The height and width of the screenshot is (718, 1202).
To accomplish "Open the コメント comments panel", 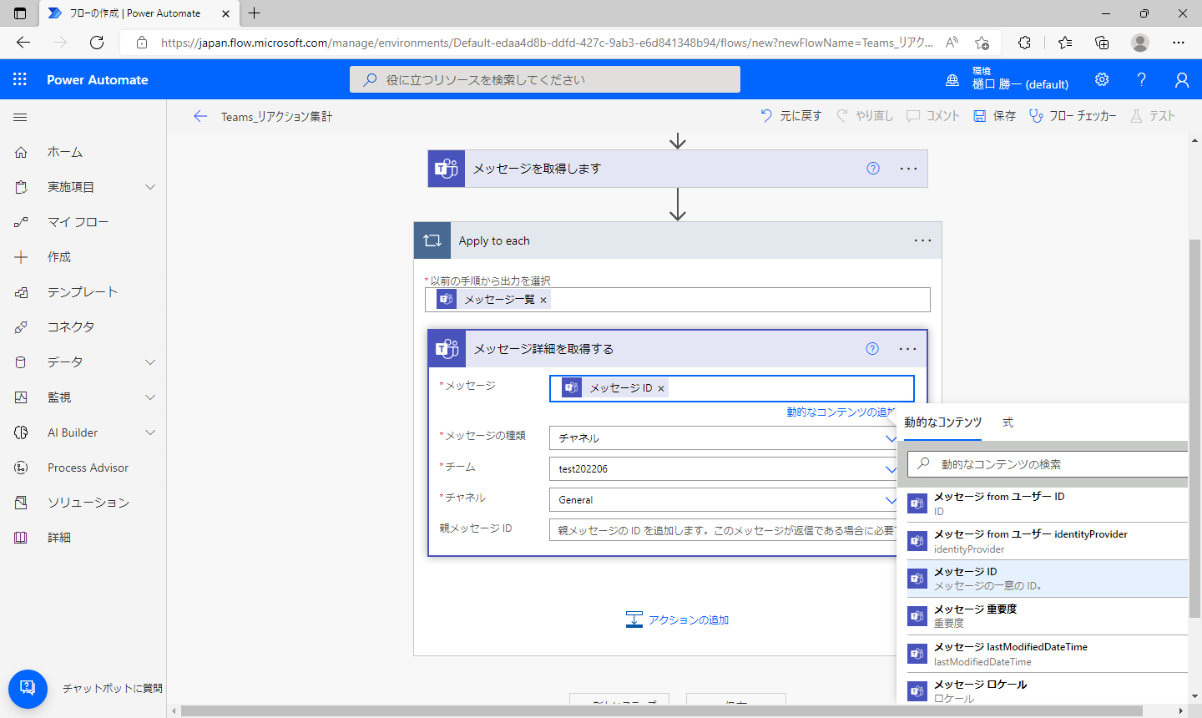I will [x=933, y=116].
